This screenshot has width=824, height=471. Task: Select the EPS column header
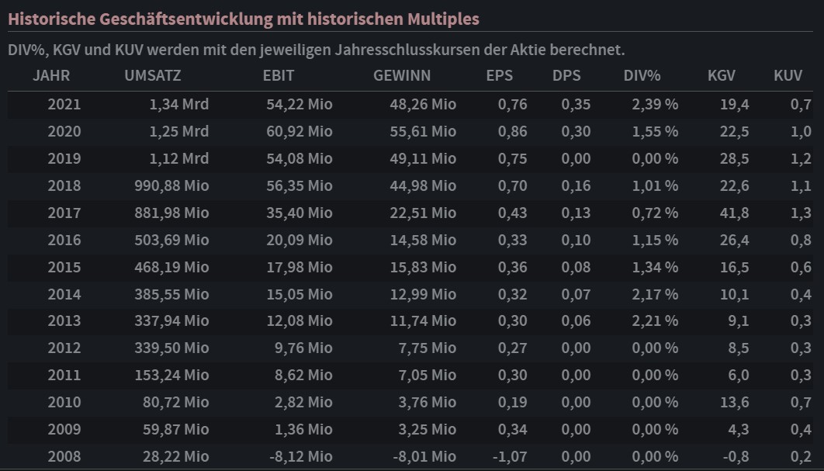click(500, 76)
